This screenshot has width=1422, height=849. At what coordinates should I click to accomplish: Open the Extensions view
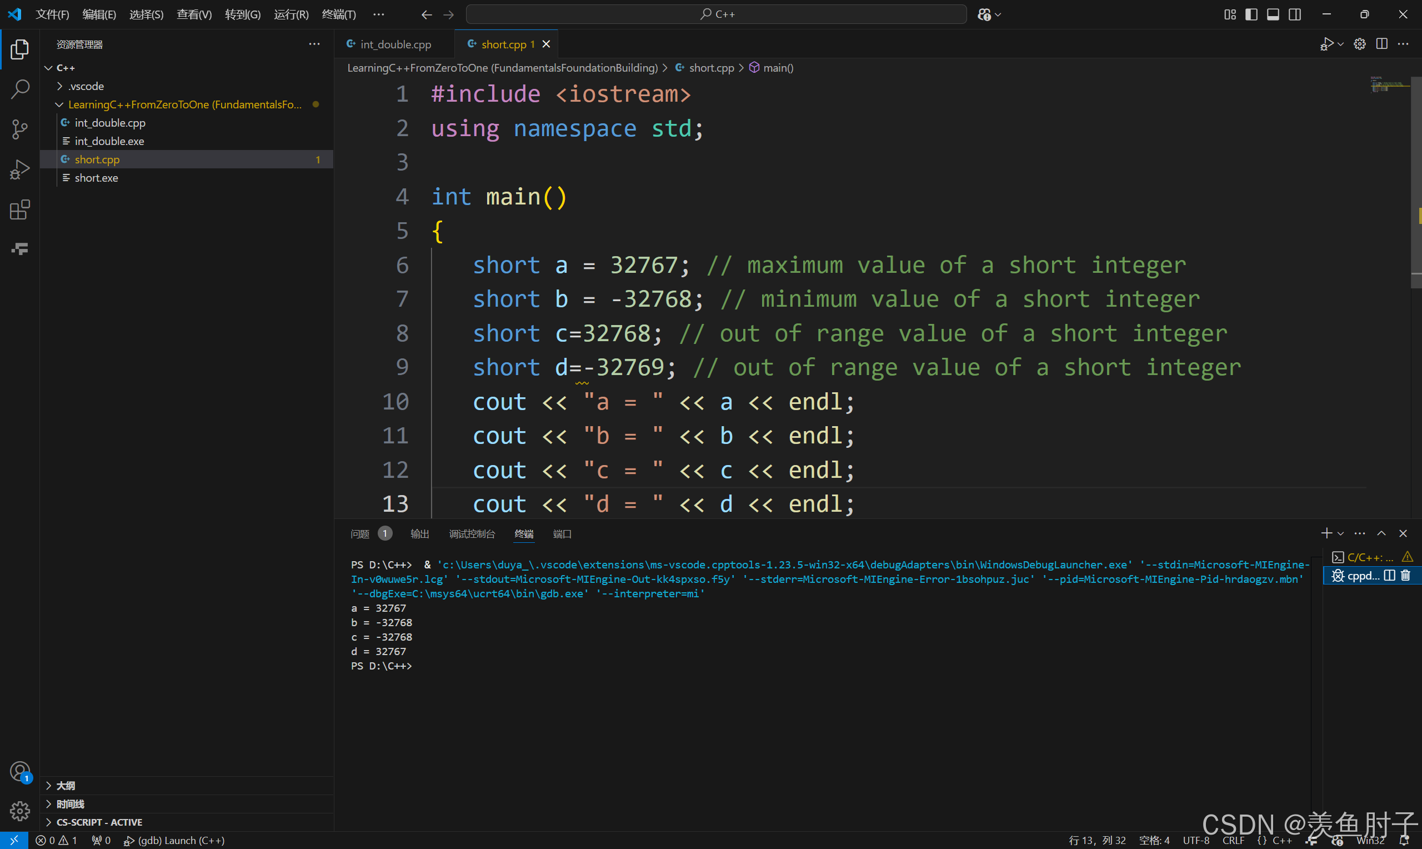coord(20,210)
